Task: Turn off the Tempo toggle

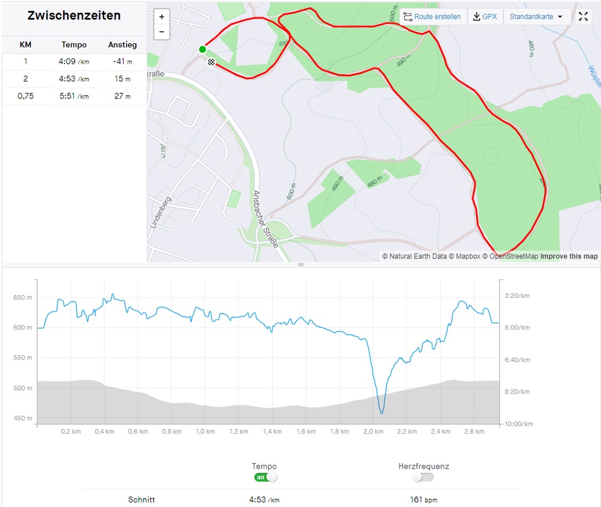Action: click(266, 478)
